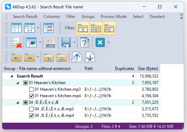Click the expand groups folder down icon
The width and height of the screenshot is (187, 132).
62,58
